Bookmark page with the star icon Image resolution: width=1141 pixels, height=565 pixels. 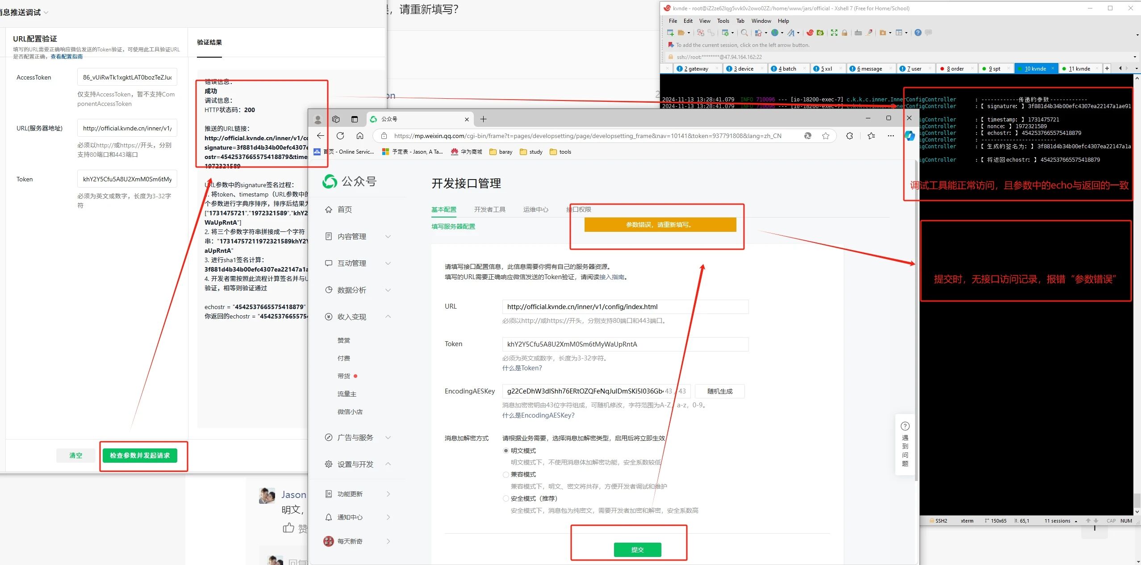[x=826, y=136]
